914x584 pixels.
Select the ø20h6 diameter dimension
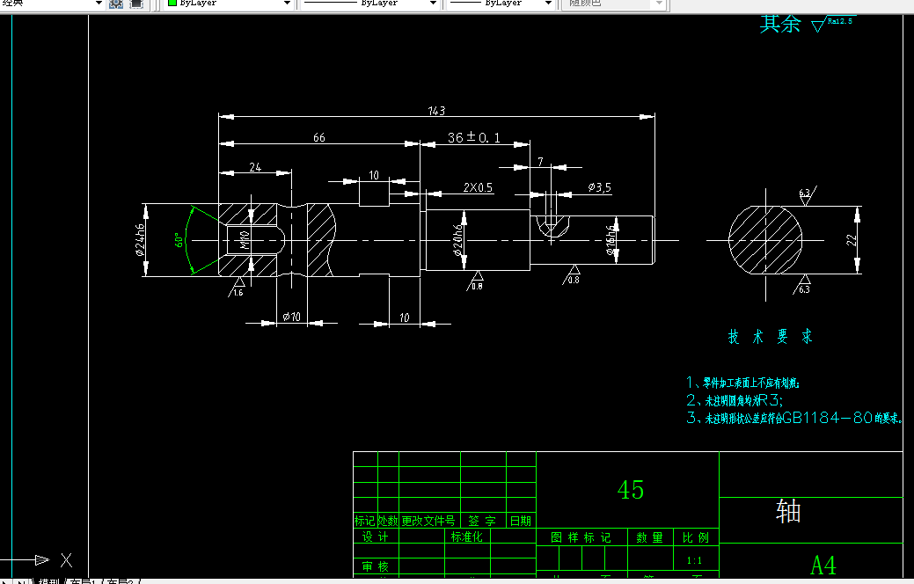458,241
